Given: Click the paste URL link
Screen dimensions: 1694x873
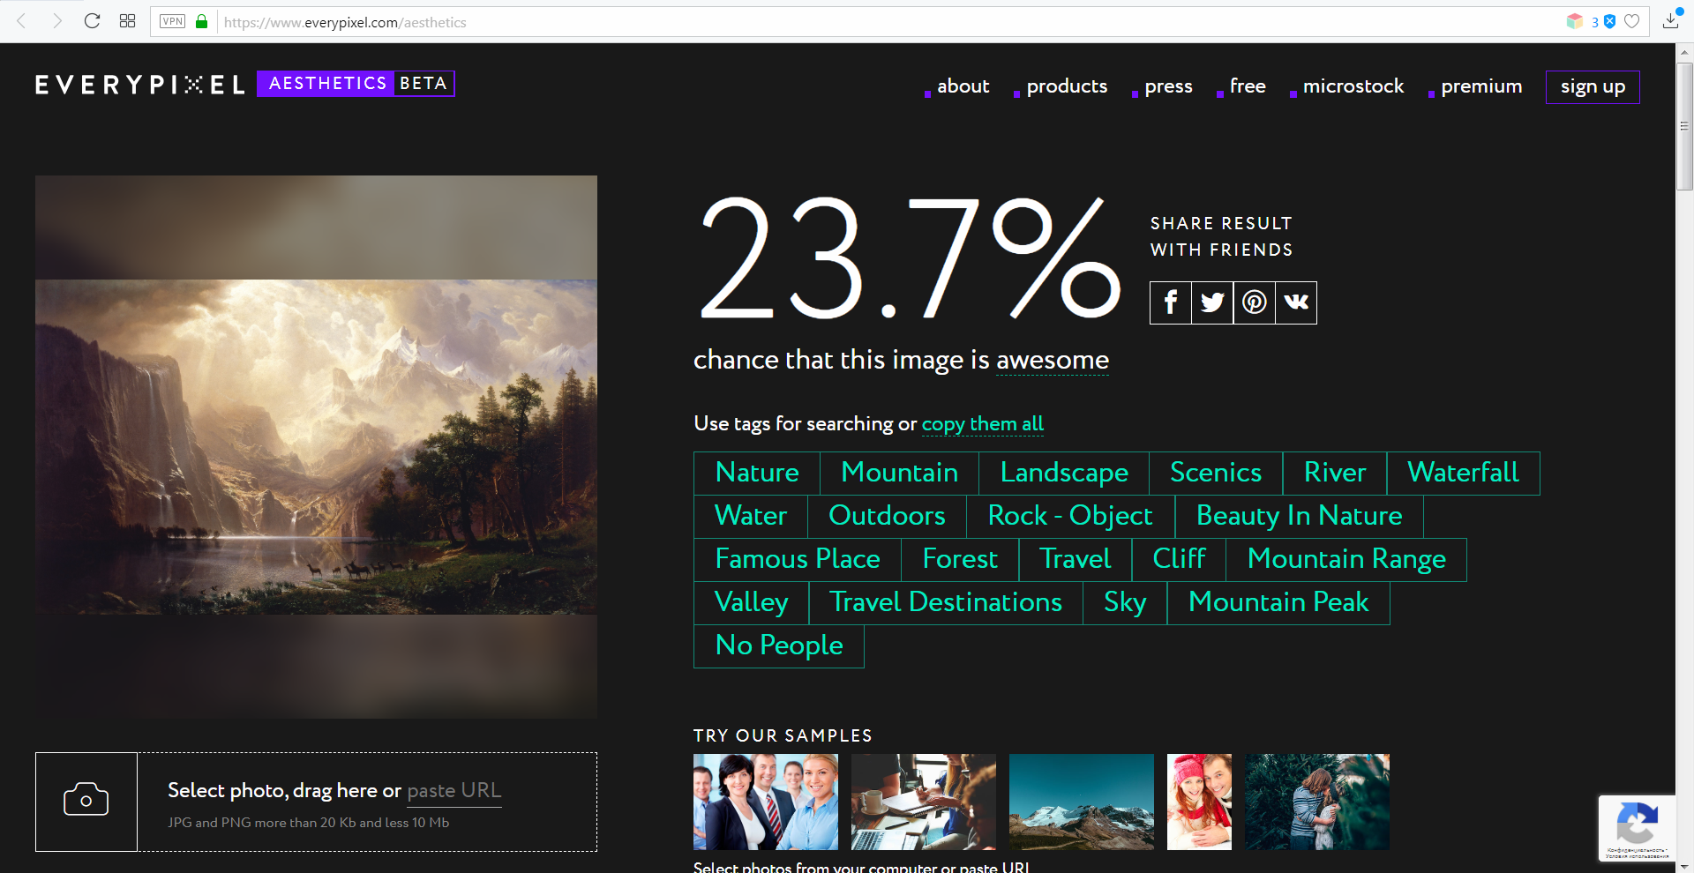Looking at the screenshot, I should click(x=454, y=791).
